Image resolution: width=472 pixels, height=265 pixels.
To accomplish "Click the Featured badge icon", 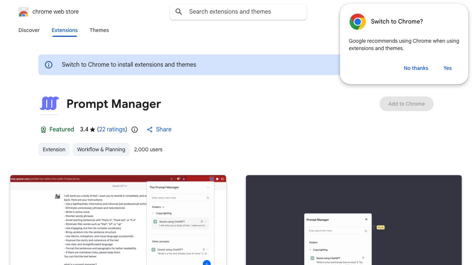I will 44,130.
